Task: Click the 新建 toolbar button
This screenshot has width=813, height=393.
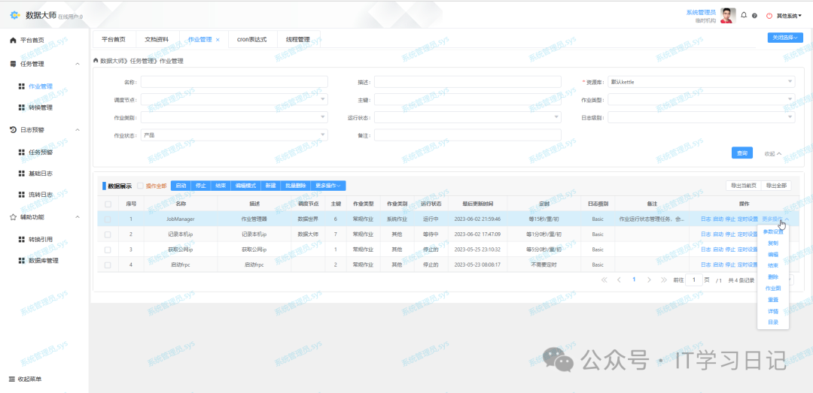Action: pyautogui.click(x=270, y=186)
